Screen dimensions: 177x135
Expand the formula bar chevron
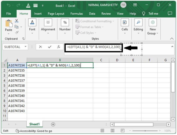pyautogui.click(x=172, y=46)
